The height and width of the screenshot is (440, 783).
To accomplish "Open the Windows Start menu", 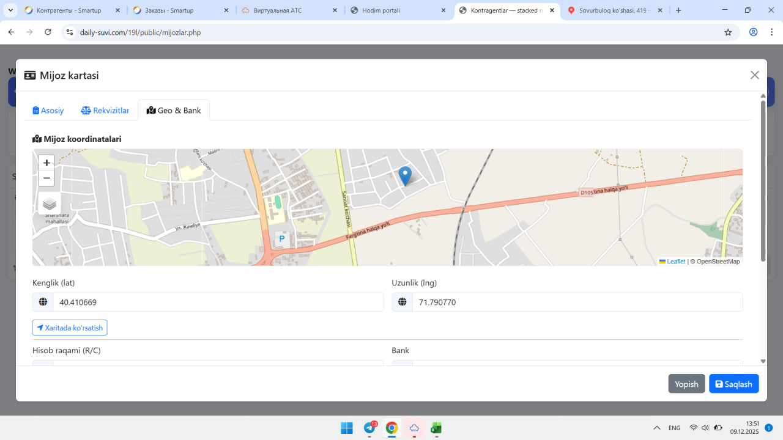I will pos(347,428).
